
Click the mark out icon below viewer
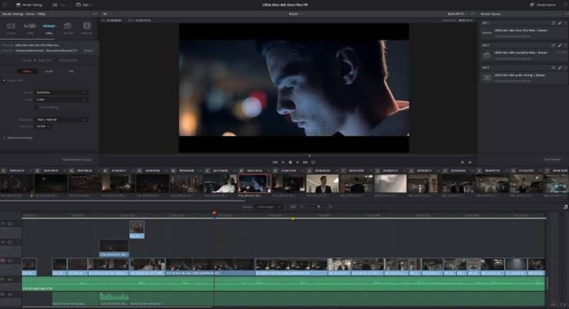click(x=470, y=162)
